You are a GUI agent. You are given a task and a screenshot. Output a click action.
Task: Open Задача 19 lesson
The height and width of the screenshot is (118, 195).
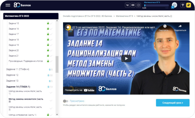tap(14, 45)
